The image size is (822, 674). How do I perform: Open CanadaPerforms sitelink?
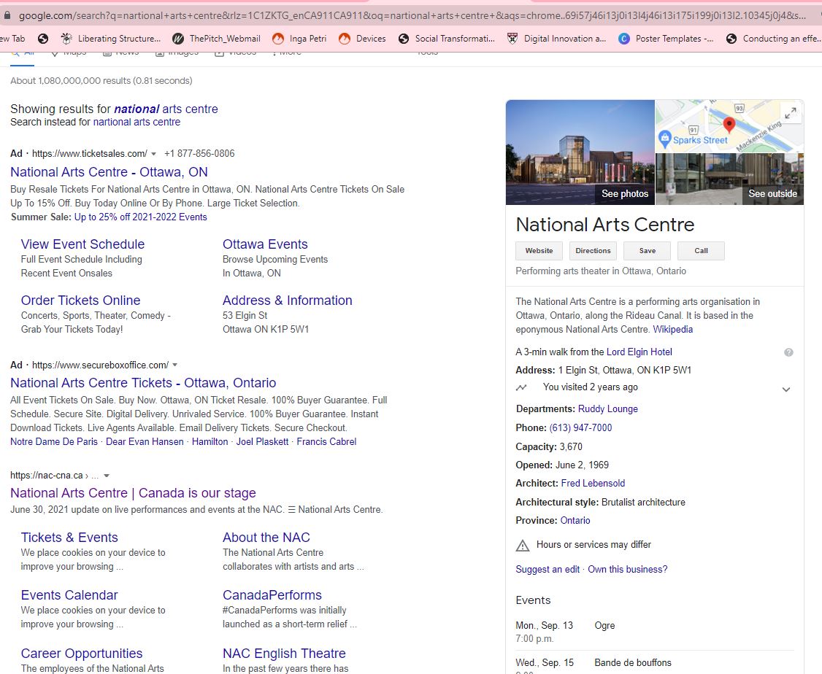click(272, 595)
